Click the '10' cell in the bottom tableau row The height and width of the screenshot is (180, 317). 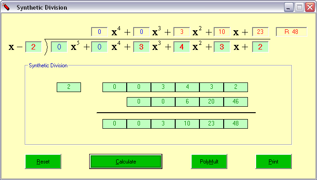coord(187,124)
